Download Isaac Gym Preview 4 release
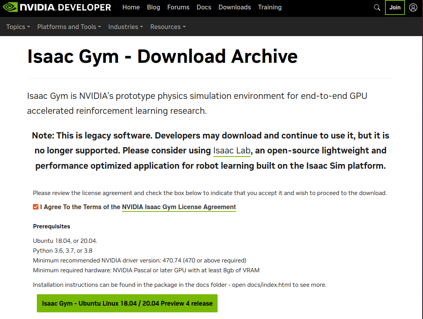 pos(127,303)
